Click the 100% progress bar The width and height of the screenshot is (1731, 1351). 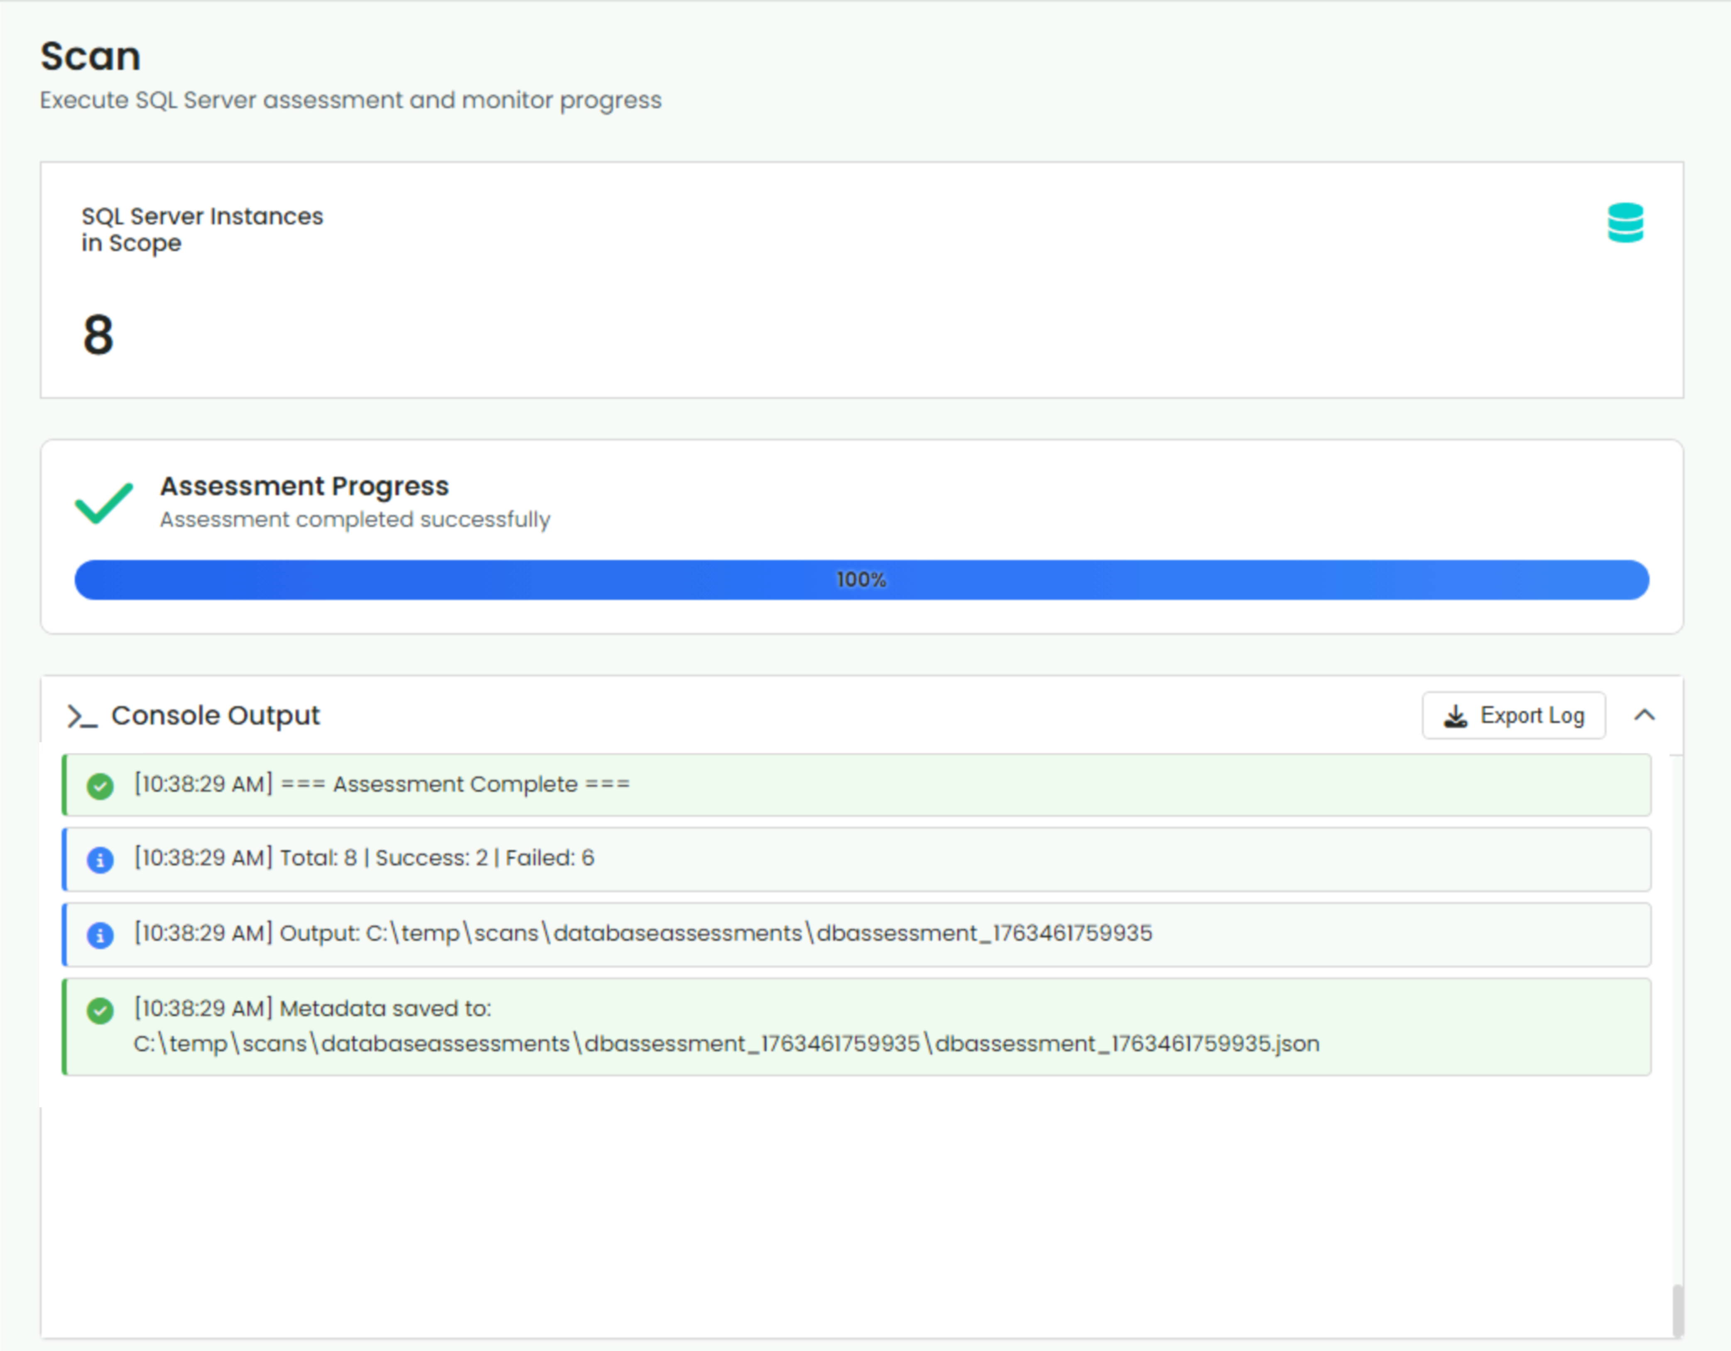[x=861, y=580]
